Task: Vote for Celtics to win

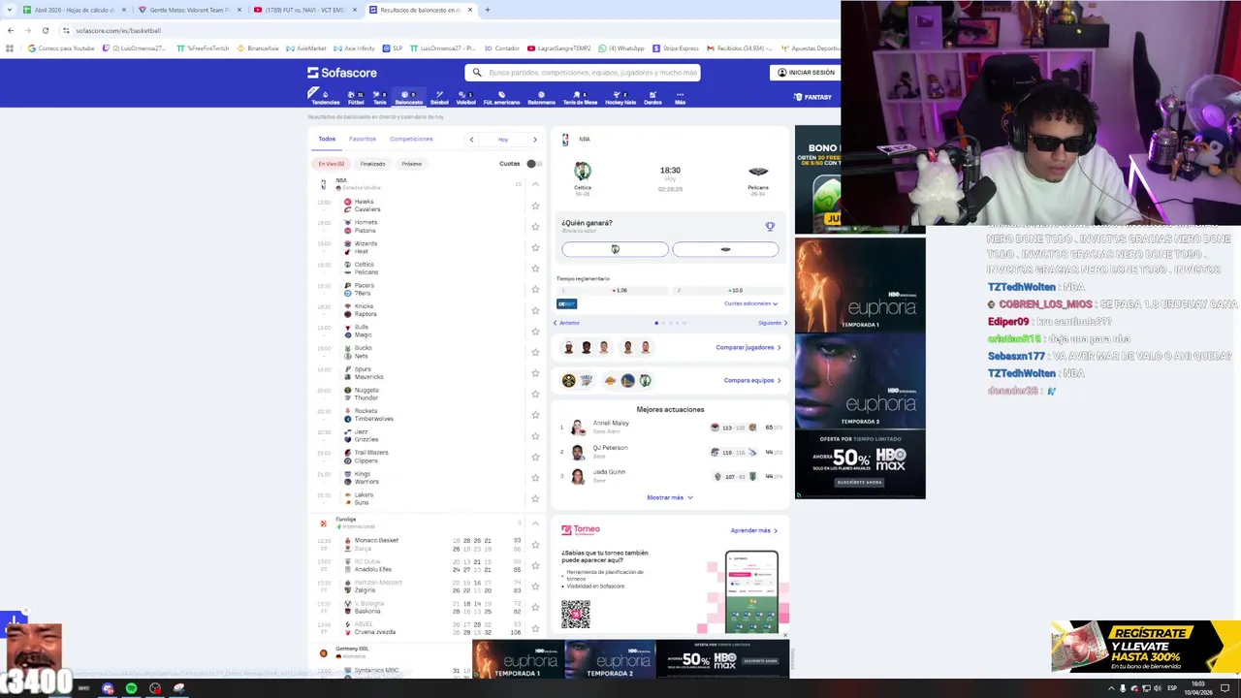Action: [615, 249]
